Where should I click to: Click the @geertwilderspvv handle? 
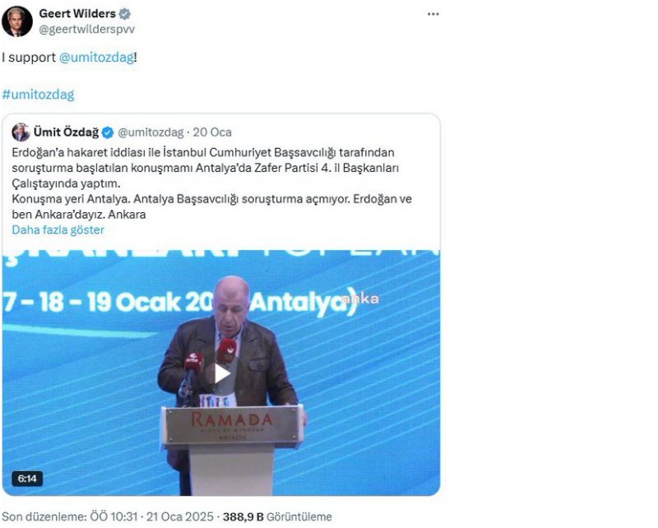point(87,30)
